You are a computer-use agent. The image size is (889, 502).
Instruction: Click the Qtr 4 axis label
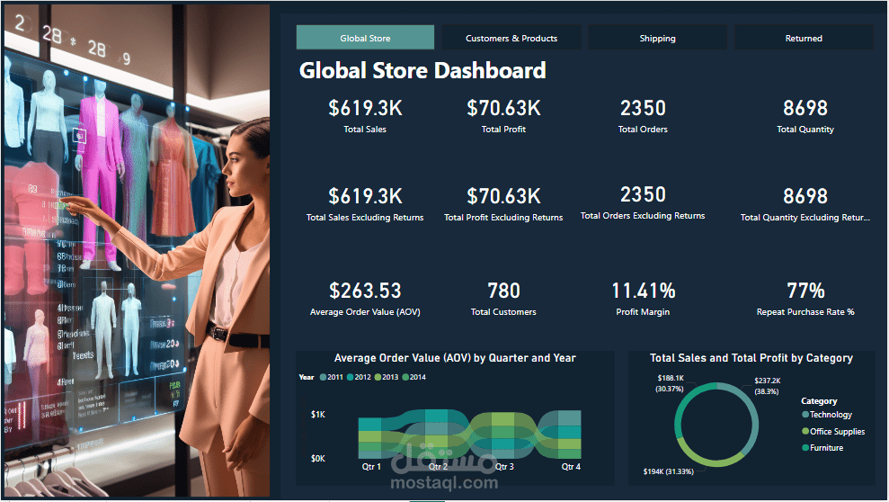click(x=571, y=466)
